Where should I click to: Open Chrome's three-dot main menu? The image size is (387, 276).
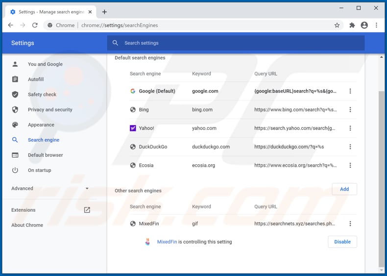(x=376, y=25)
